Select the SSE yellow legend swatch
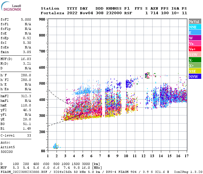The height and width of the screenshot is (174, 203). point(195,71)
